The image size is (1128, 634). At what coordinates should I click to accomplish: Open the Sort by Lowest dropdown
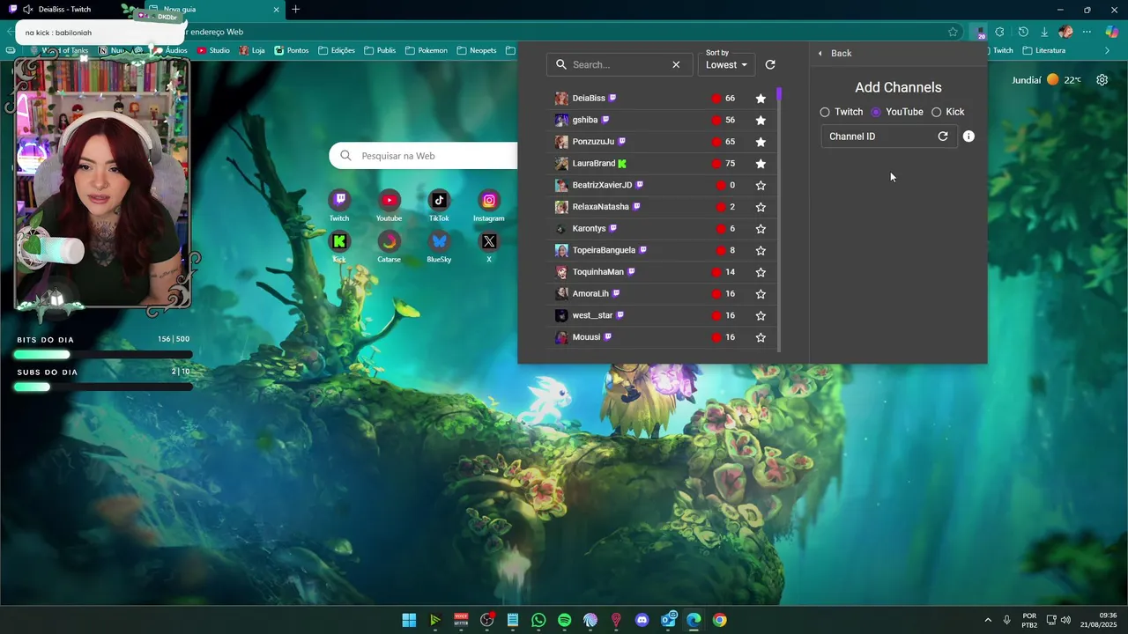726,64
